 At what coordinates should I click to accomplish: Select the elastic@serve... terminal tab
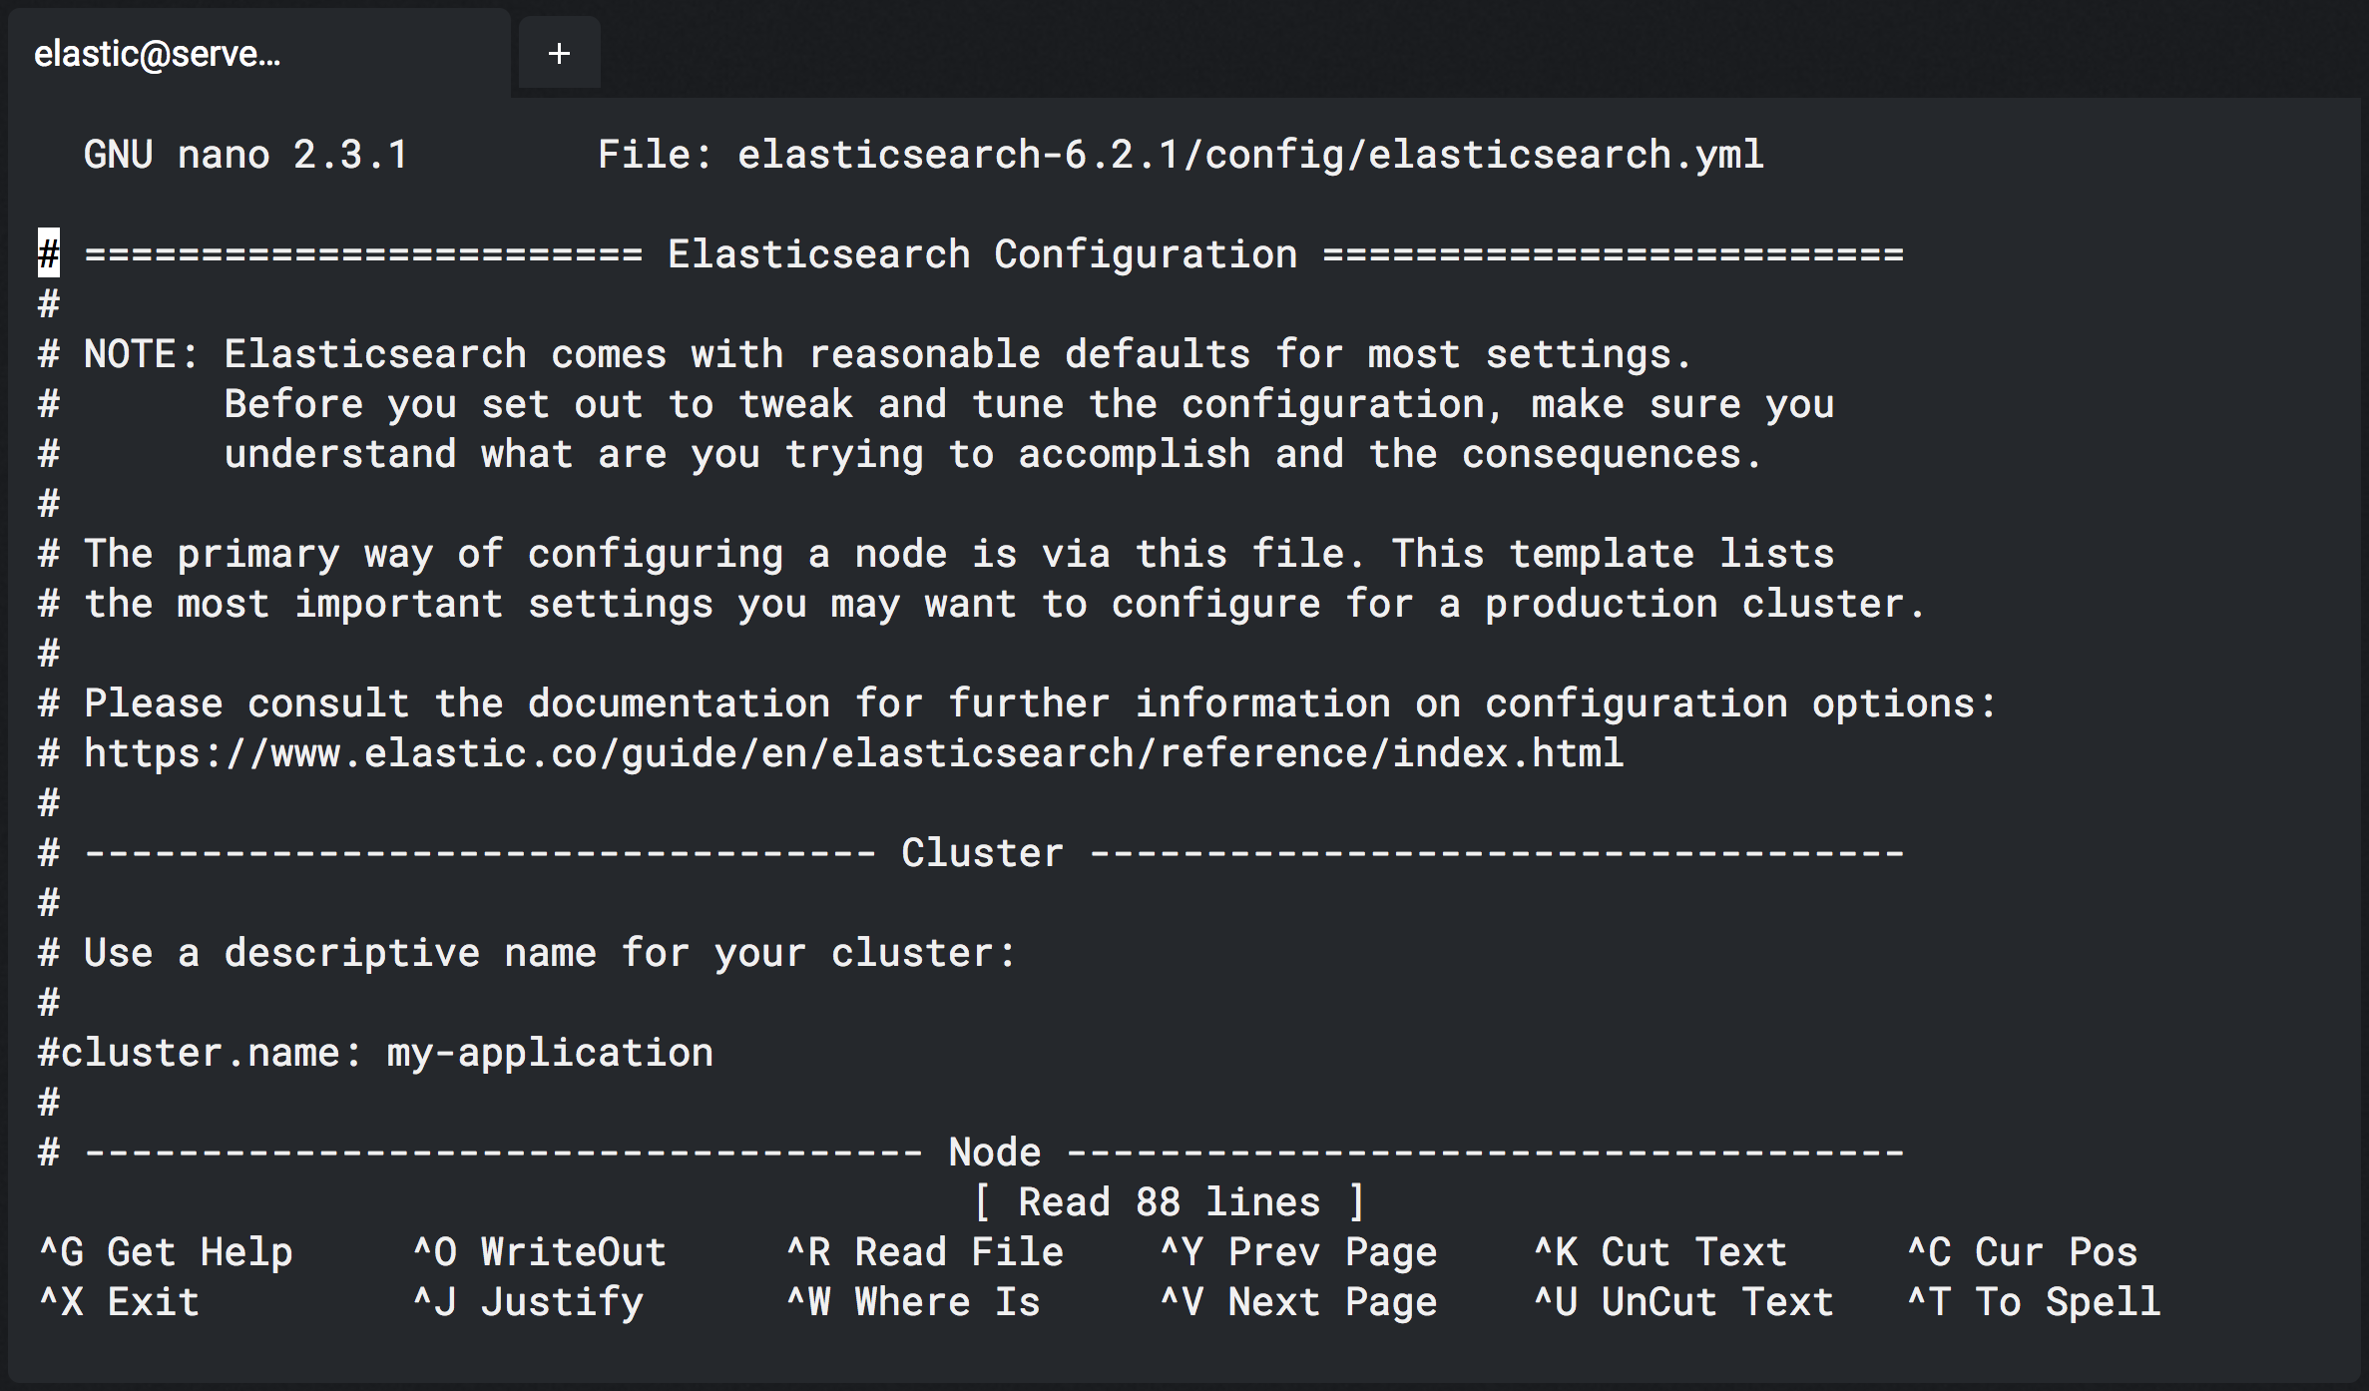pos(259,53)
